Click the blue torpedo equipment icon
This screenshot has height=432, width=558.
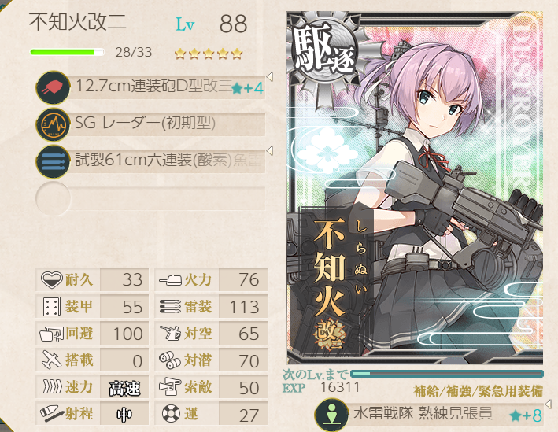tap(53, 162)
